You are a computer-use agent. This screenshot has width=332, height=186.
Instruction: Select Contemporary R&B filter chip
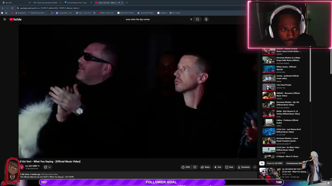click(x=294, y=163)
